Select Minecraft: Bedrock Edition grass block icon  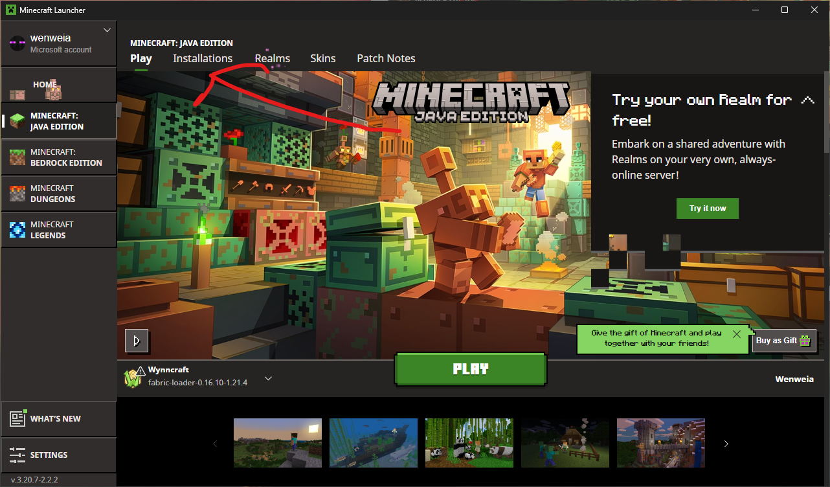(x=17, y=157)
